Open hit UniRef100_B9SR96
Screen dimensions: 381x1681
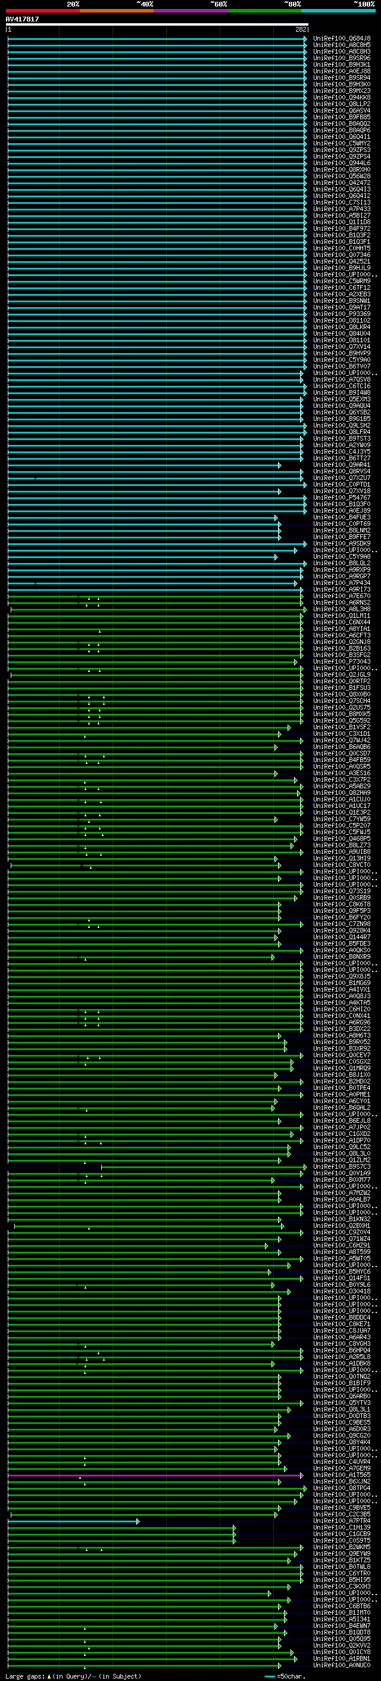(342, 58)
